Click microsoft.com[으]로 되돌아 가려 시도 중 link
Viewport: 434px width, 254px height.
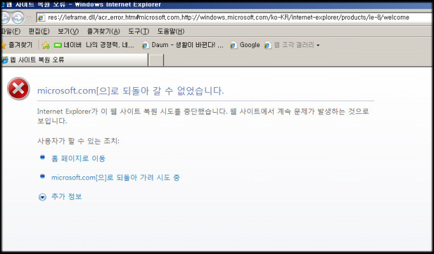point(116,177)
